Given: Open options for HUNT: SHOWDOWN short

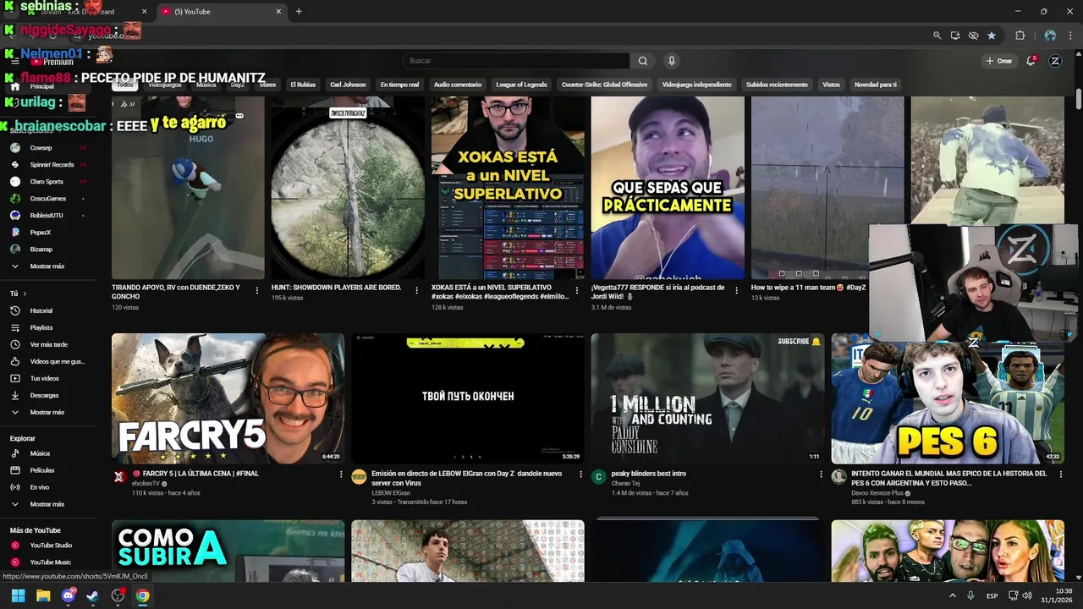Looking at the screenshot, I should (x=417, y=290).
